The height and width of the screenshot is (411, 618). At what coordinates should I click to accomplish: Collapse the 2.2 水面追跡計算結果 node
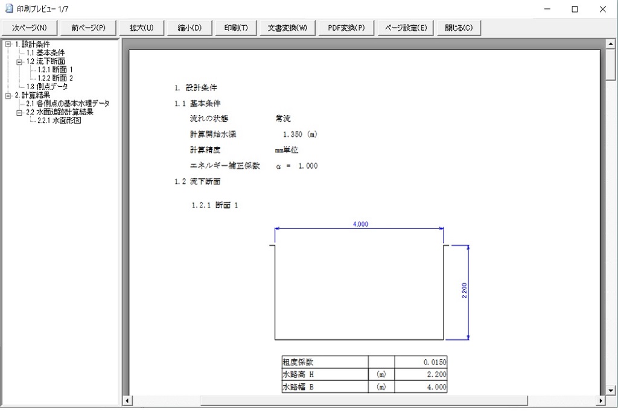pos(19,113)
